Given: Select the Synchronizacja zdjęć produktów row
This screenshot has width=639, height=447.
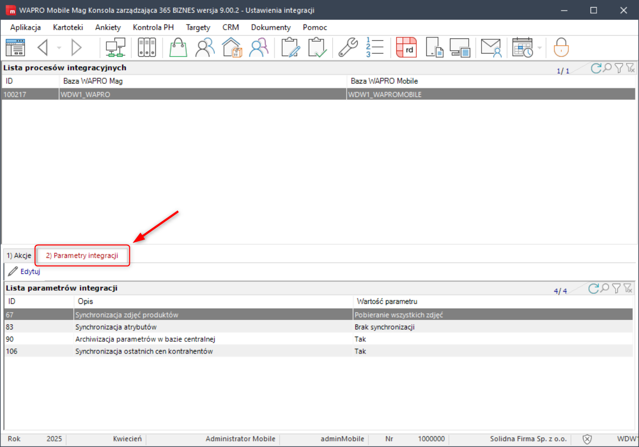Looking at the screenshot, I should [x=318, y=315].
